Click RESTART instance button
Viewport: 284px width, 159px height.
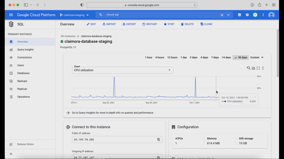(x=150, y=24)
